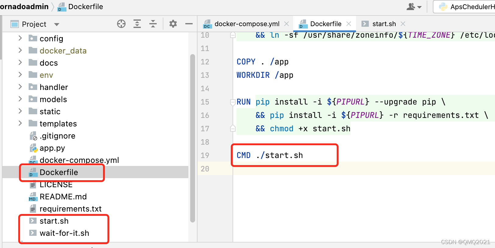The image size is (495, 248).
Task: Click the app.py Python file icon
Action: [33, 148]
